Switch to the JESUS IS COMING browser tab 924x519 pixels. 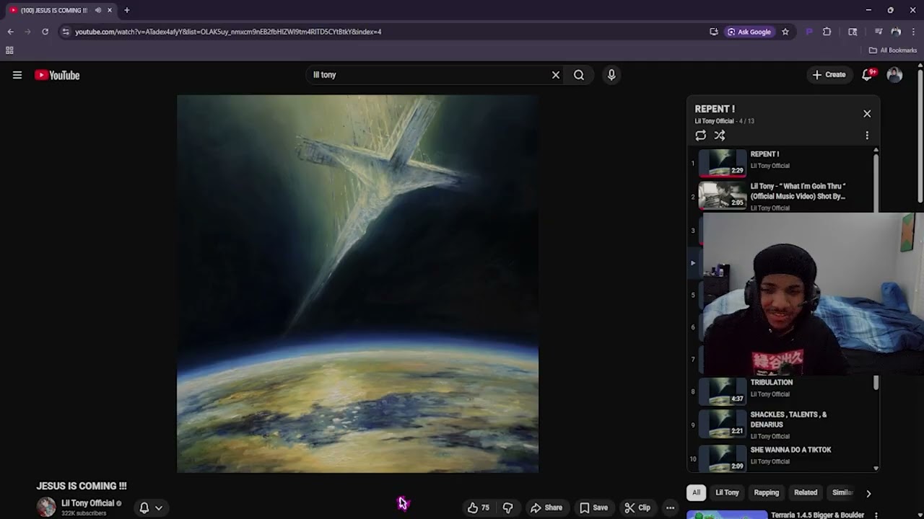(x=53, y=10)
